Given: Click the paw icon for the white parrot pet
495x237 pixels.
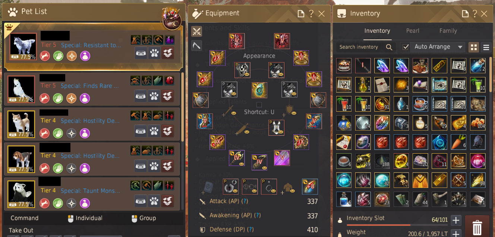Looking at the screenshot, I should [154, 96].
